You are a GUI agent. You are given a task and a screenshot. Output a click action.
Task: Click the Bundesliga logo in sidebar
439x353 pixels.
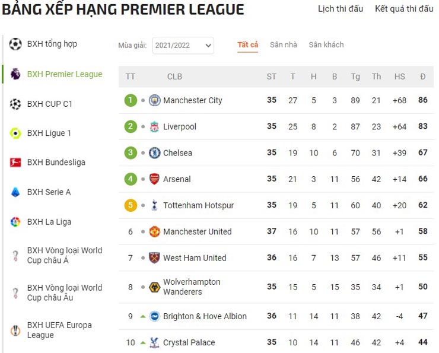[x=15, y=163]
